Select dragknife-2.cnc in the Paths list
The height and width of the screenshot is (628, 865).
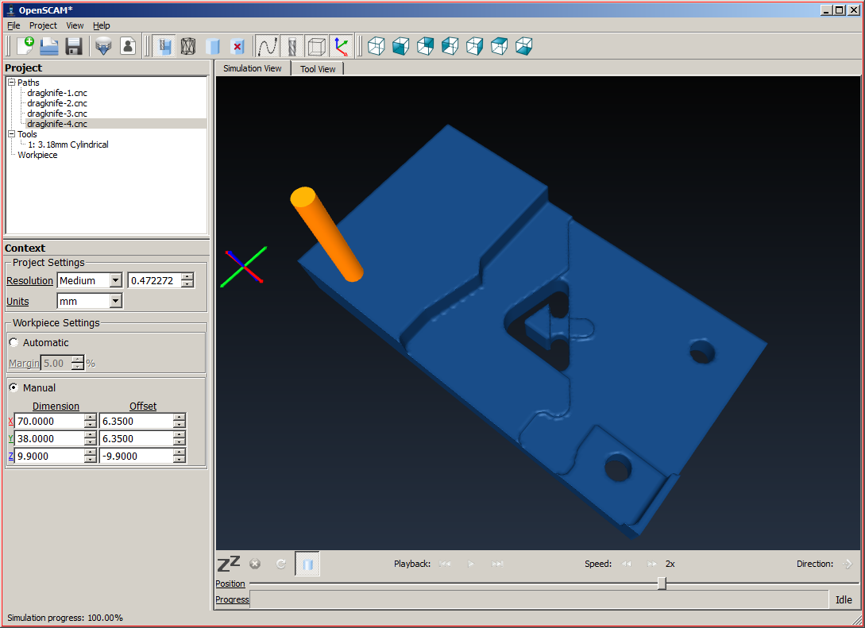point(56,103)
